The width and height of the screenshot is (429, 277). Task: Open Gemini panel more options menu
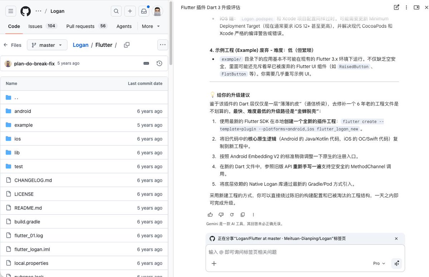[406, 7]
